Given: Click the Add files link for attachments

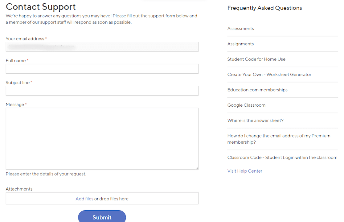Looking at the screenshot, I should 84,199.
